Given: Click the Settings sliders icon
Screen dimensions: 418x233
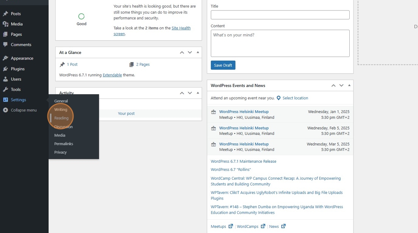Looking at the screenshot, I should (5, 100).
